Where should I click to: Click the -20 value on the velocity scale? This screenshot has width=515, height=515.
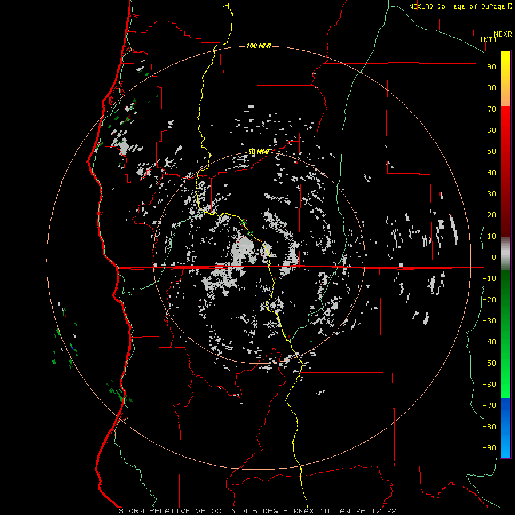pos(489,299)
